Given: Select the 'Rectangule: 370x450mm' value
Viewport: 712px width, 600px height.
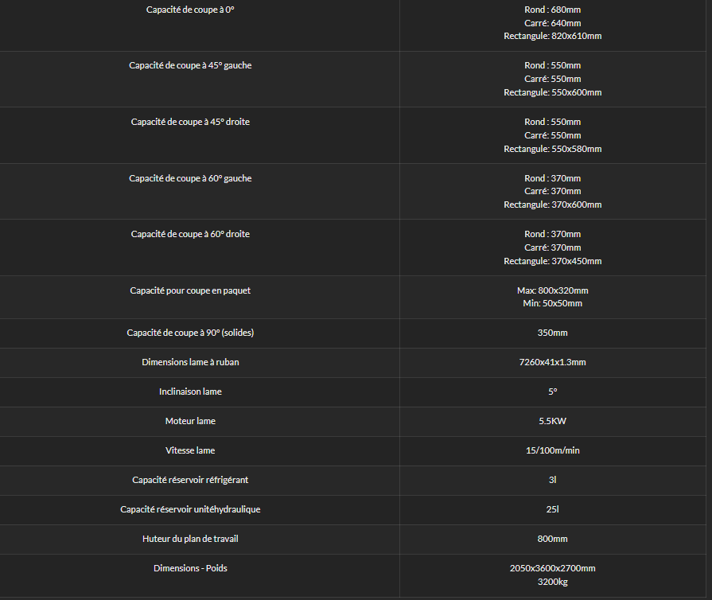Looking at the screenshot, I should 552,261.
